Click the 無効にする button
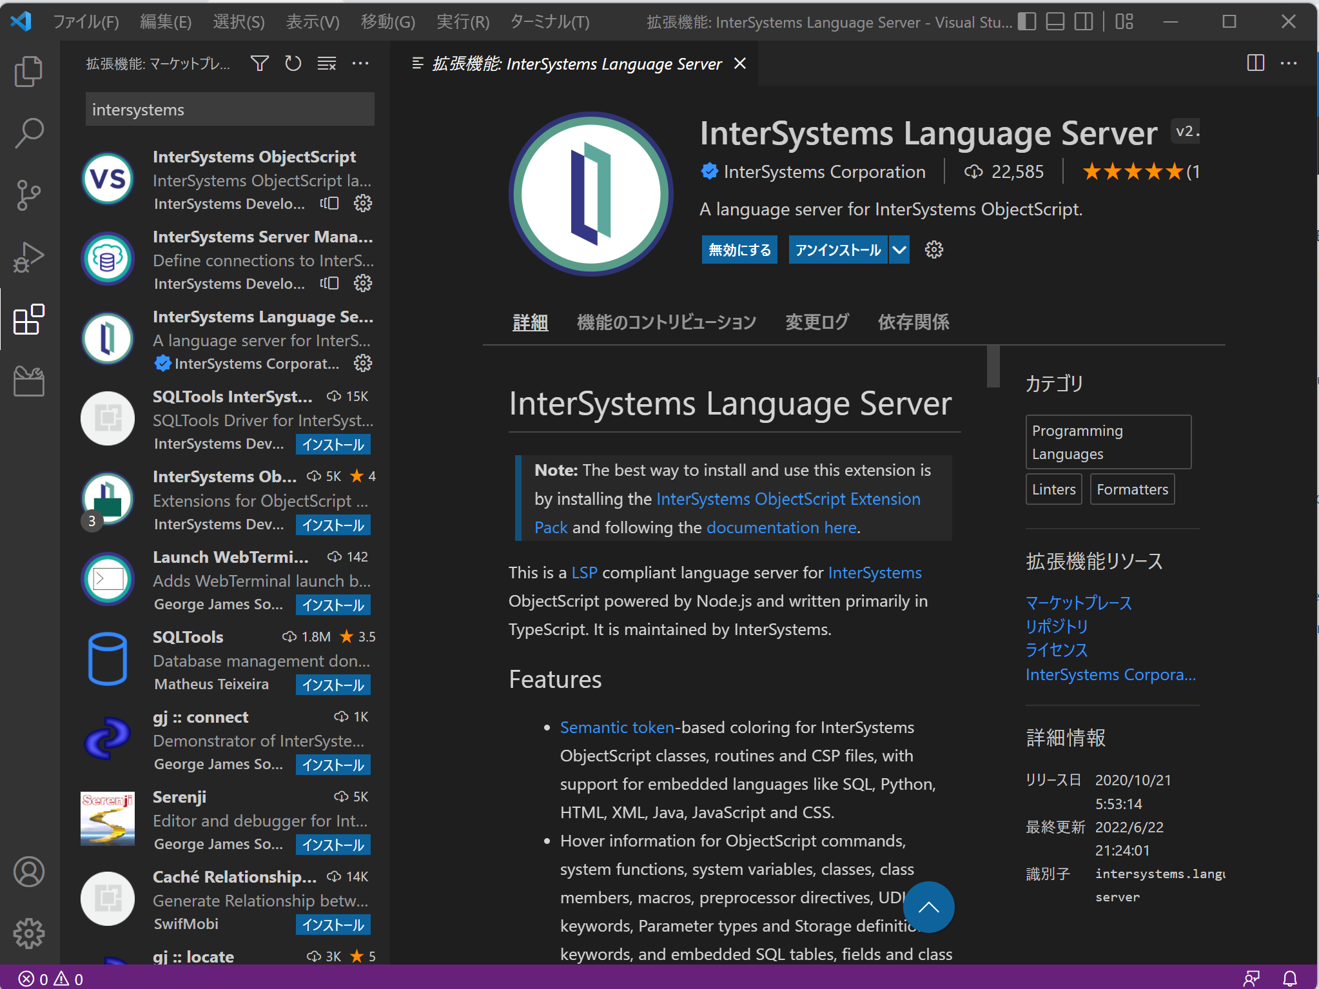The height and width of the screenshot is (989, 1319). (x=739, y=250)
